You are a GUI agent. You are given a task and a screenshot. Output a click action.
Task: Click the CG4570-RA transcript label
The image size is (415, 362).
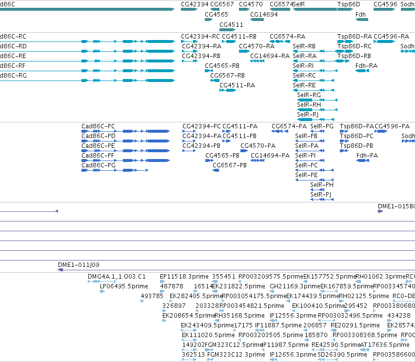coord(257,46)
